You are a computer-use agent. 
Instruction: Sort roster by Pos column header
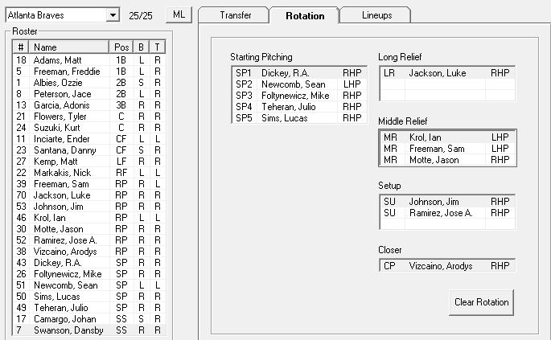(121, 47)
